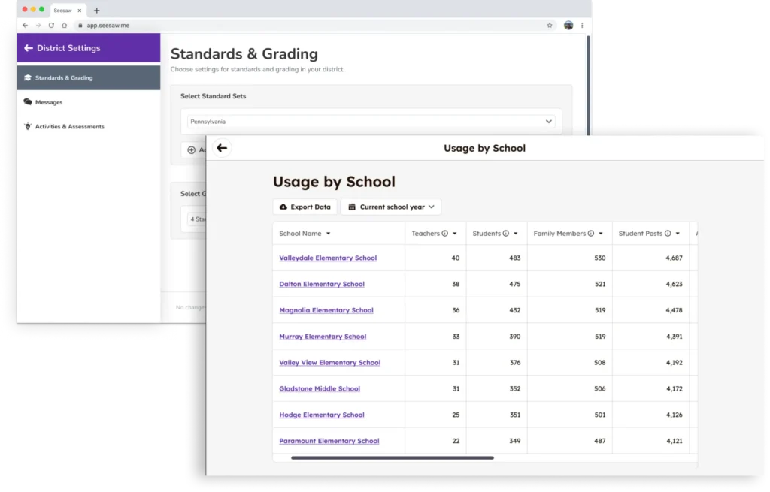Click Gladstone's family members value 506

coord(599,388)
